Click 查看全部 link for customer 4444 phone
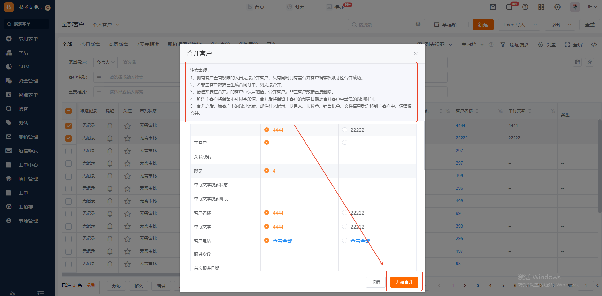 pos(282,241)
